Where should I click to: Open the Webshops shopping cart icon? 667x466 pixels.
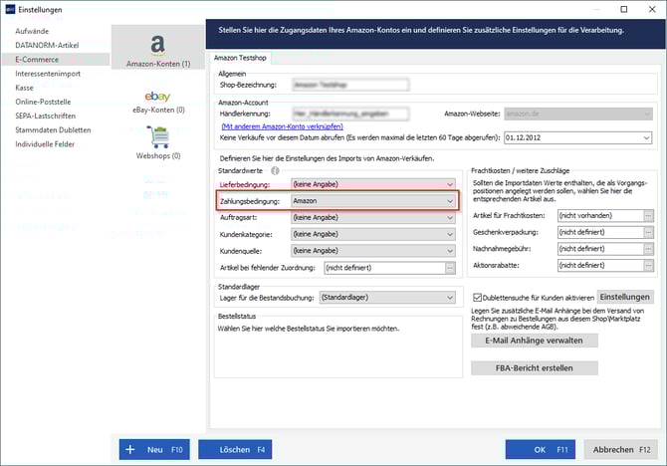[158, 137]
